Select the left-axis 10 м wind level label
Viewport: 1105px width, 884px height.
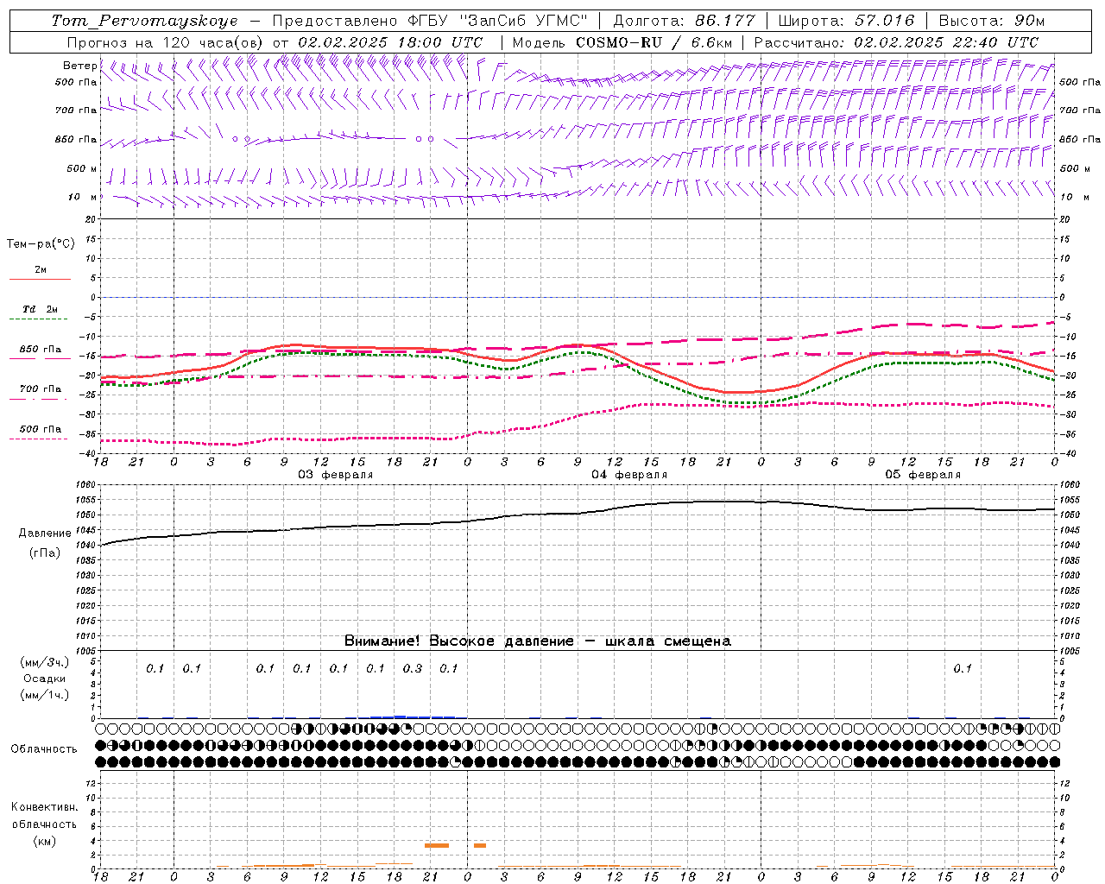coord(83,197)
